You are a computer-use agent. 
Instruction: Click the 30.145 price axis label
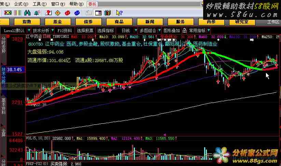[15, 70]
